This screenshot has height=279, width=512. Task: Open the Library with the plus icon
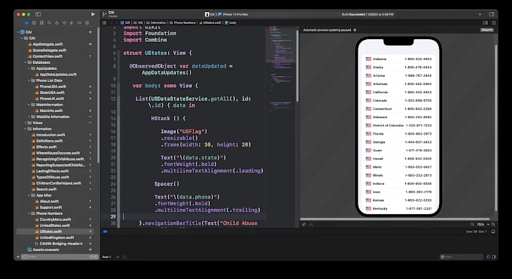click(480, 14)
